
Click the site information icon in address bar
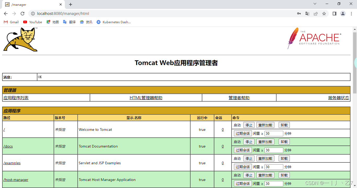(x=33, y=14)
